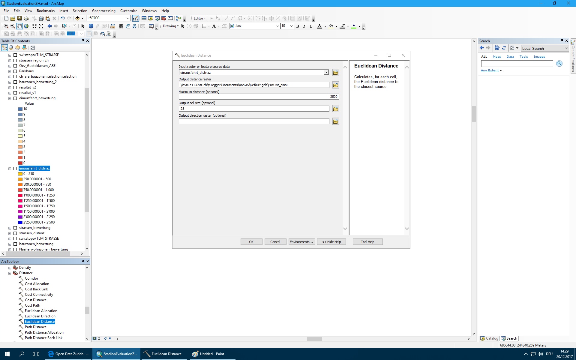Open the Find binoculars tool
This screenshot has width=576, height=360.
(121, 26)
